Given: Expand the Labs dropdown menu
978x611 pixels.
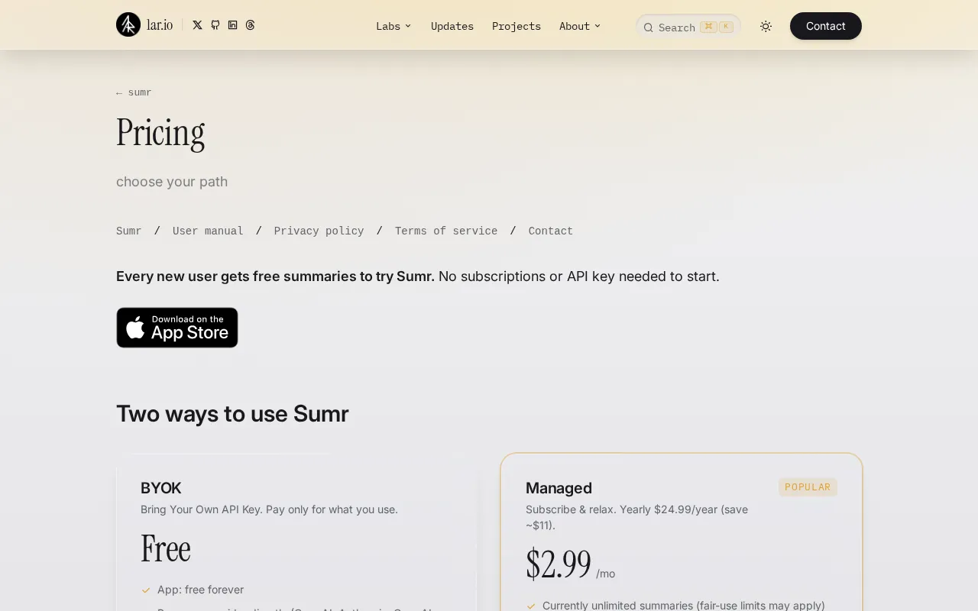Looking at the screenshot, I should click(393, 26).
